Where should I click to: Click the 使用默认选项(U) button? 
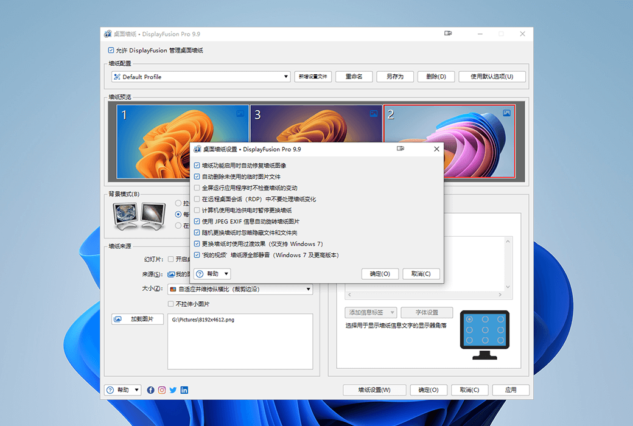(492, 77)
